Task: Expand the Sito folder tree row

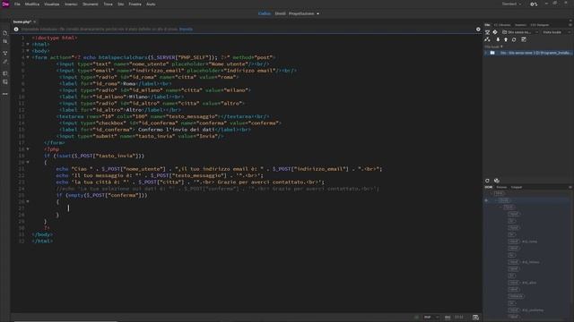Action: coord(486,53)
